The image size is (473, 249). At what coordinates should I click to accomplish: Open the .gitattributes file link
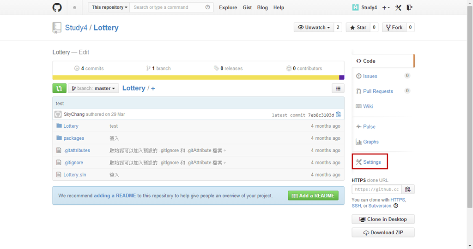tap(77, 150)
